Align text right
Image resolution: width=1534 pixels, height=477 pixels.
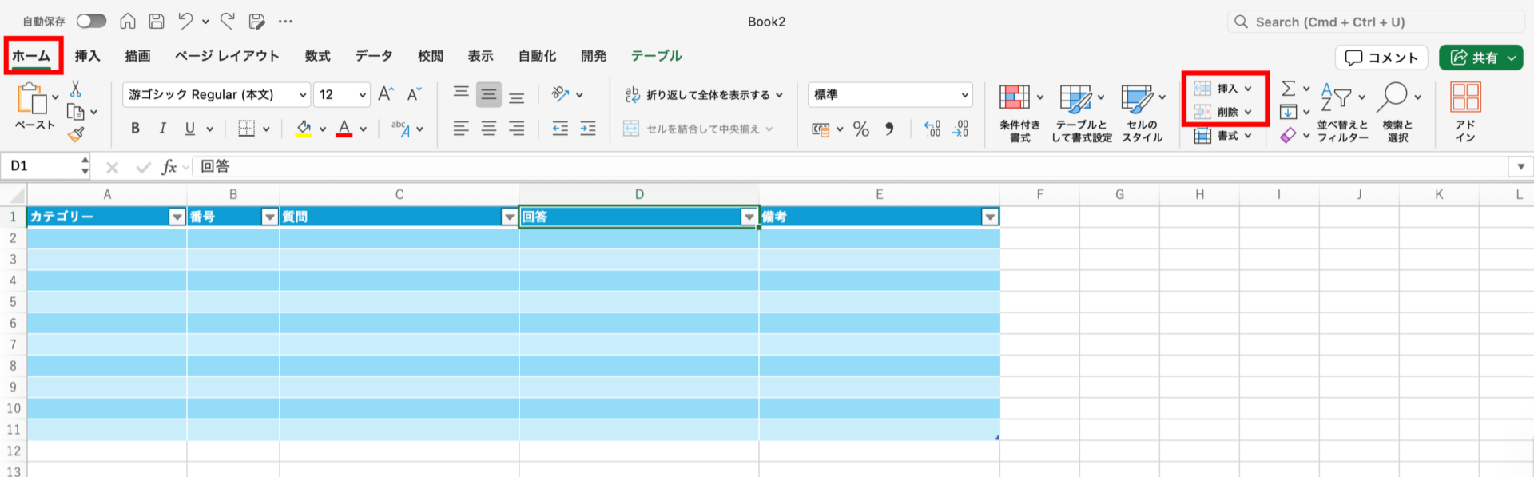point(517,129)
